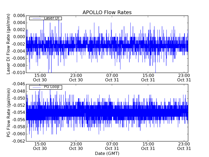Click the blue line sample in Laser DI legend
Viewport: 209px width, 157px height.
(x=36, y=18)
